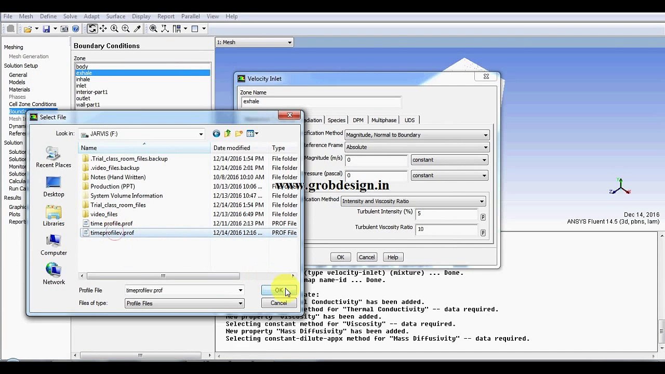Select the Pan view tool

tap(103, 29)
